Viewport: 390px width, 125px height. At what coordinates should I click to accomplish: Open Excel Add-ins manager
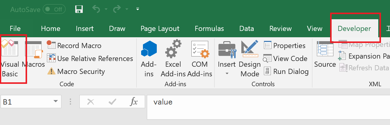173,59
